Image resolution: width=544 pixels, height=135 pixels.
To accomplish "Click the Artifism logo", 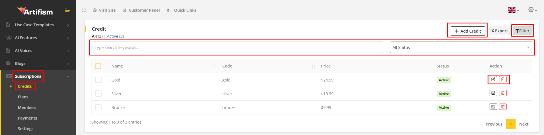I will click(35, 11).
